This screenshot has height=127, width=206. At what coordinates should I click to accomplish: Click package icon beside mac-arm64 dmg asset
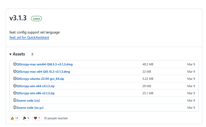pos(15,64)
